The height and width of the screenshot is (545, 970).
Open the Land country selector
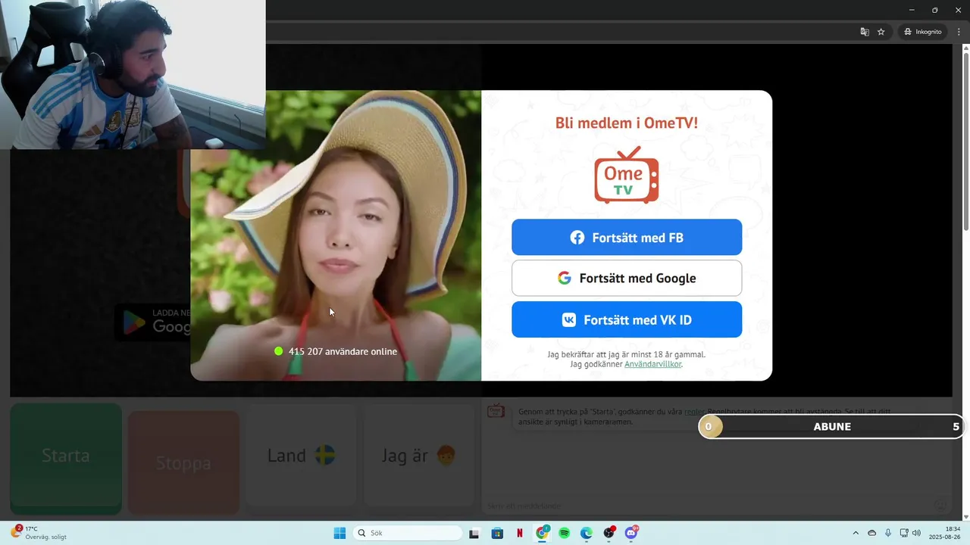(x=301, y=456)
